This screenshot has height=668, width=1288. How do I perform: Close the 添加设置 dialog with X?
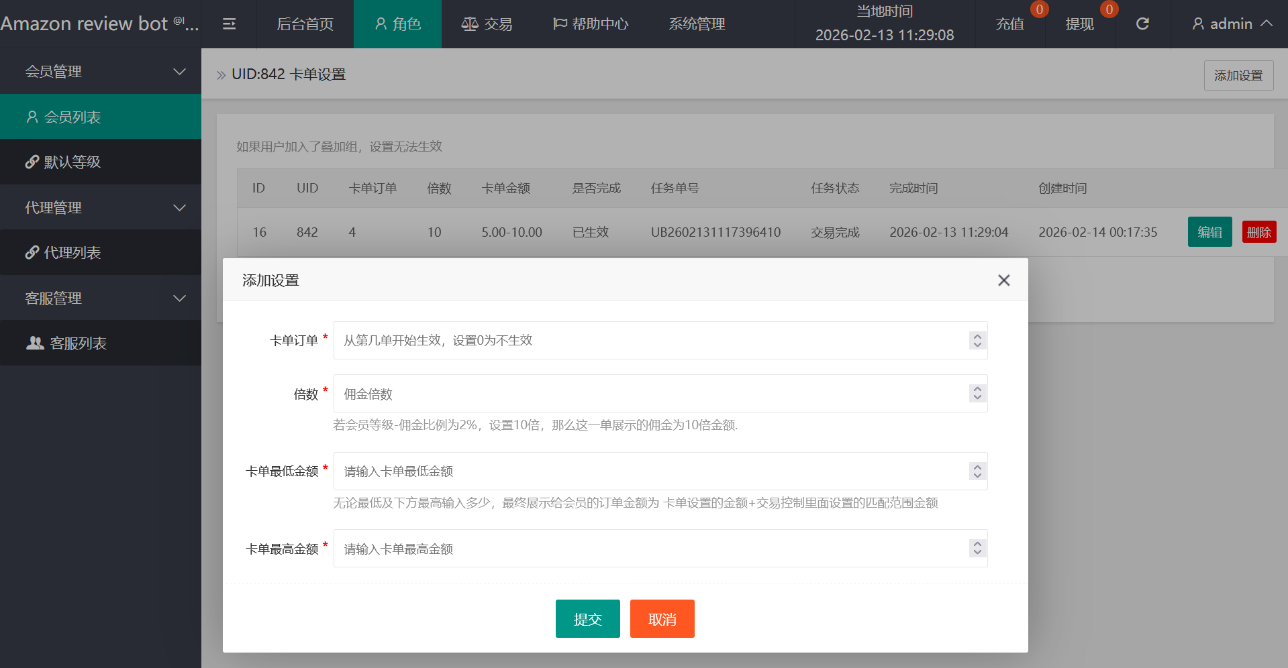pyautogui.click(x=1003, y=280)
